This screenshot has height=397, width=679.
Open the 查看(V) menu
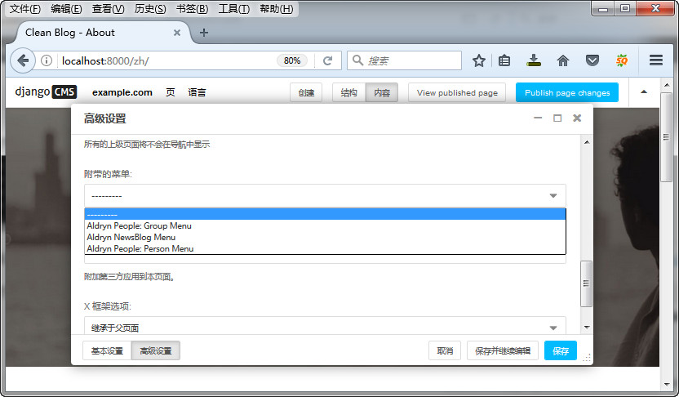(109, 9)
